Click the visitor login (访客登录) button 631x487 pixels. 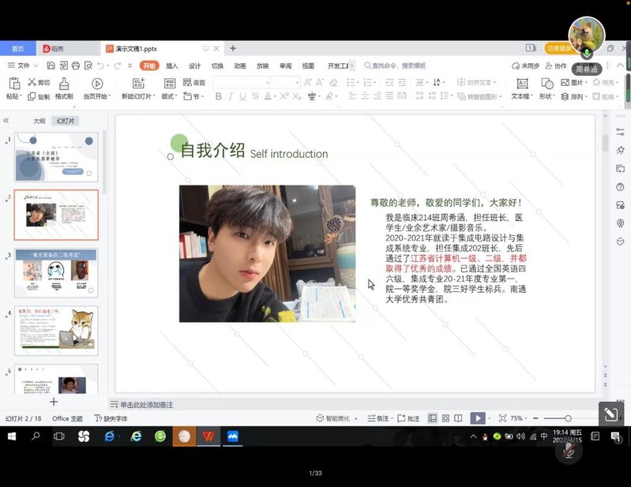[x=558, y=48]
